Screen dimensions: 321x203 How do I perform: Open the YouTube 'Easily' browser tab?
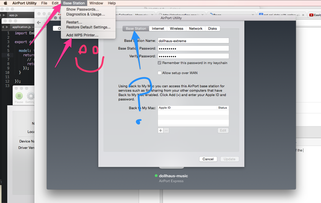click(x=315, y=15)
